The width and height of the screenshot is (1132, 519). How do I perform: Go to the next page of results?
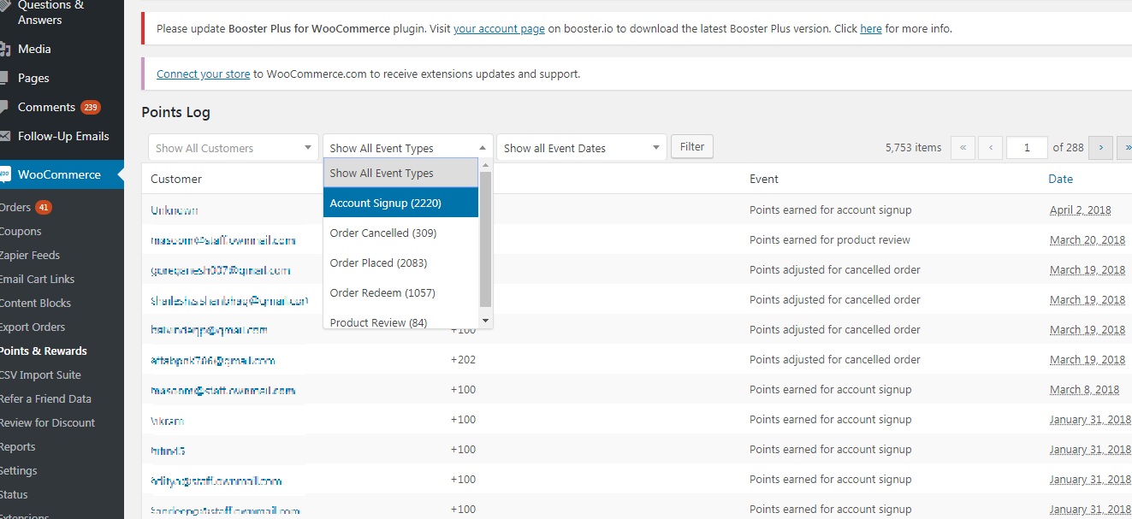pyautogui.click(x=1100, y=147)
